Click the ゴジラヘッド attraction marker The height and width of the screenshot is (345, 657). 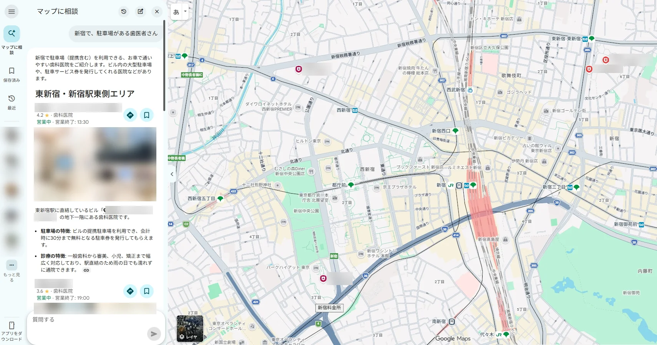point(500,92)
